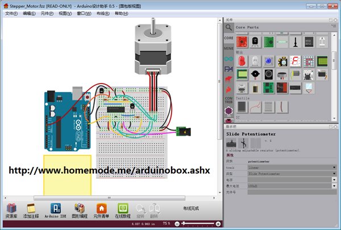The height and width of the screenshot is (230, 341).
Task: Click the 布线完成 routing status text
Action: pyautogui.click(x=191, y=208)
